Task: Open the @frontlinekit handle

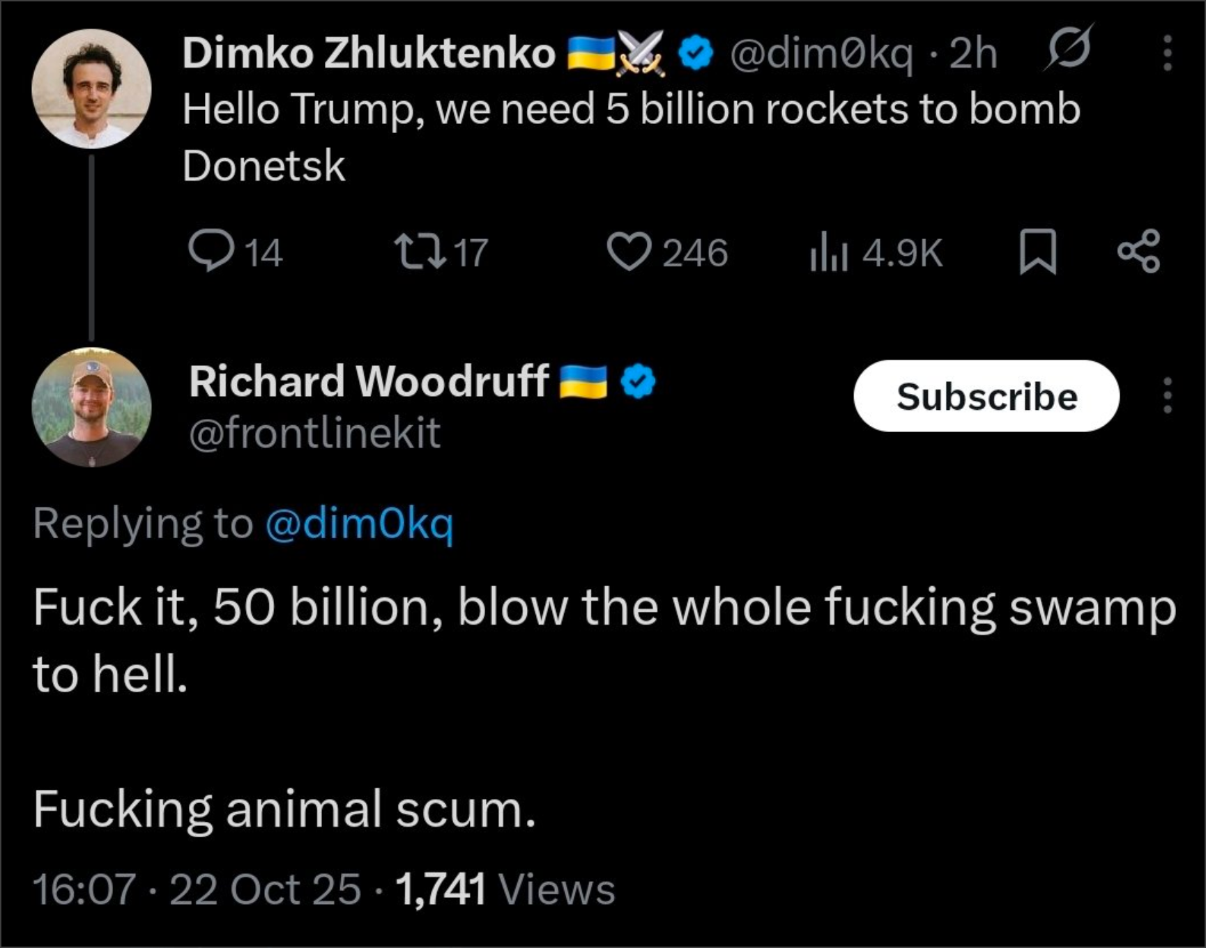Action: [314, 433]
